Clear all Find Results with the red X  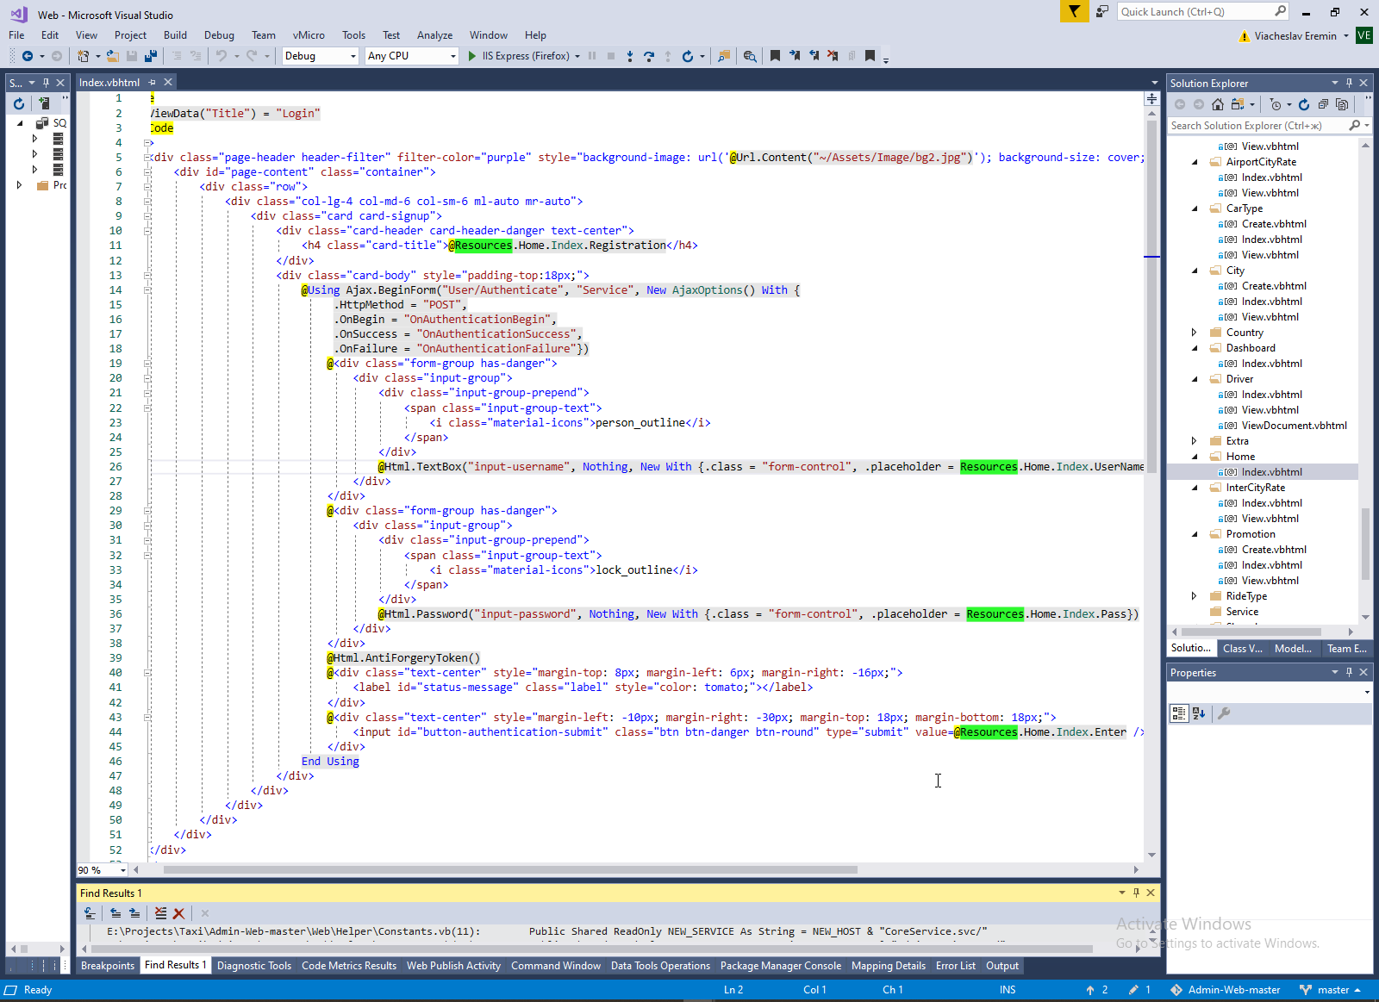pyautogui.click(x=178, y=913)
